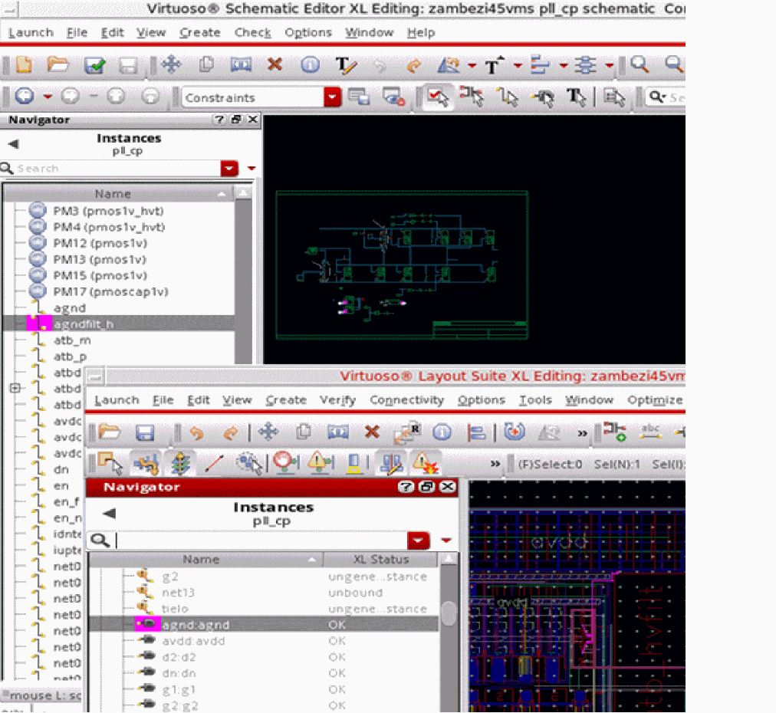Toggle the stacked-layers button in layout toolbar
776x713 pixels.
tap(182, 462)
